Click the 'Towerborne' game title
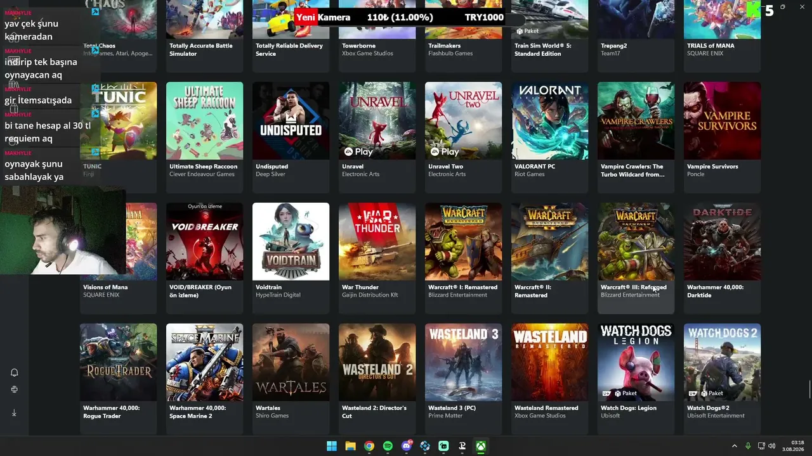This screenshot has width=812, height=456. coord(359,46)
